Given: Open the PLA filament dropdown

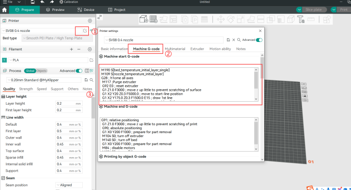Looking at the screenshot, I should coord(48,60).
